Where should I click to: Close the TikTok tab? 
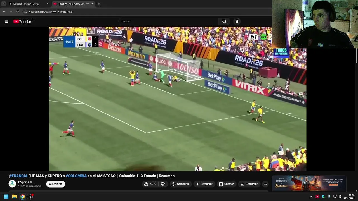(48, 4)
